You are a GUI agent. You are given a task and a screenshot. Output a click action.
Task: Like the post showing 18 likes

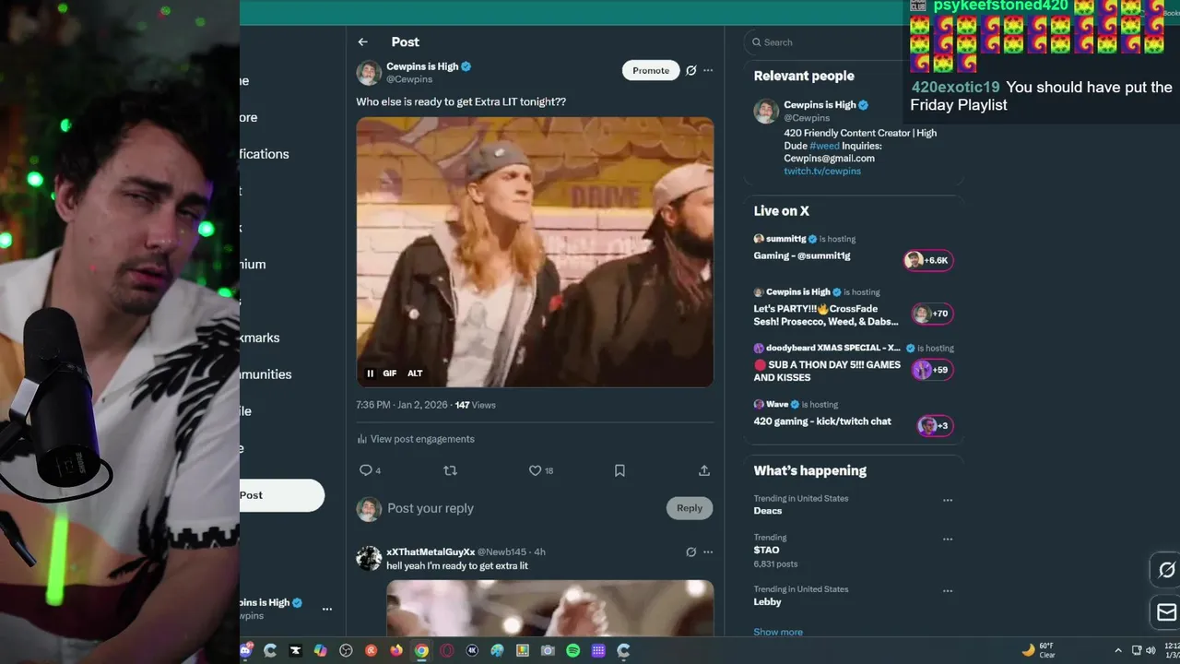540,470
